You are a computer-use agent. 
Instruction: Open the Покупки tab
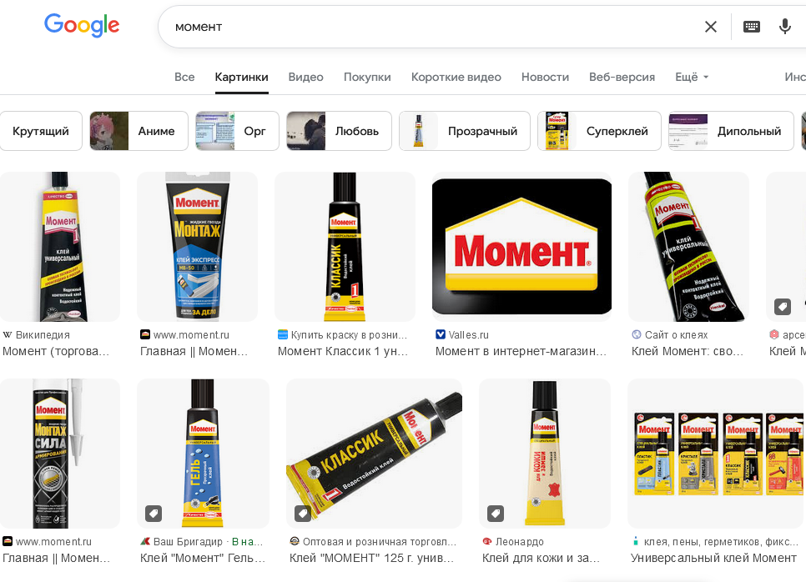click(367, 77)
